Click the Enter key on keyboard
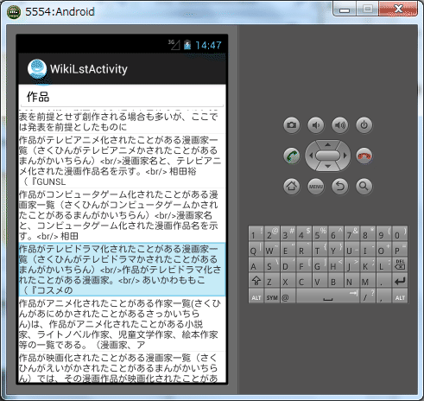The width and height of the screenshot is (424, 401). tap(400, 281)
